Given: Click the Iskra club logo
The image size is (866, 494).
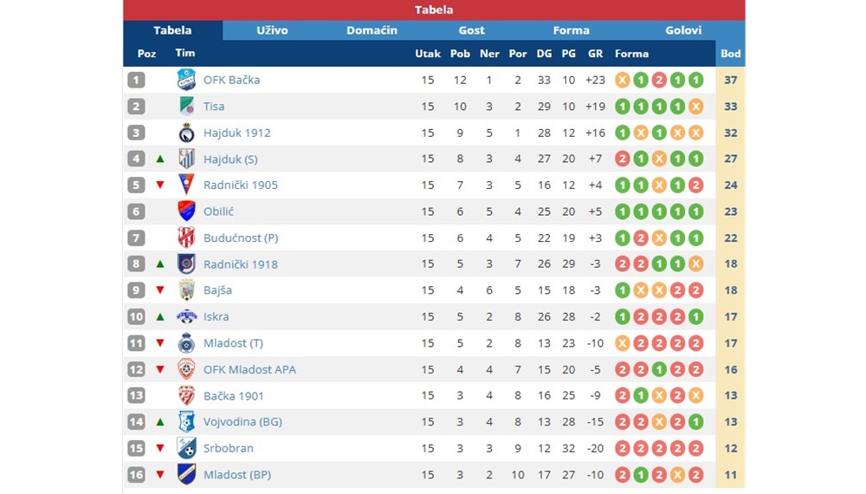Looking at the screenshot, I should tap(187, 316).
